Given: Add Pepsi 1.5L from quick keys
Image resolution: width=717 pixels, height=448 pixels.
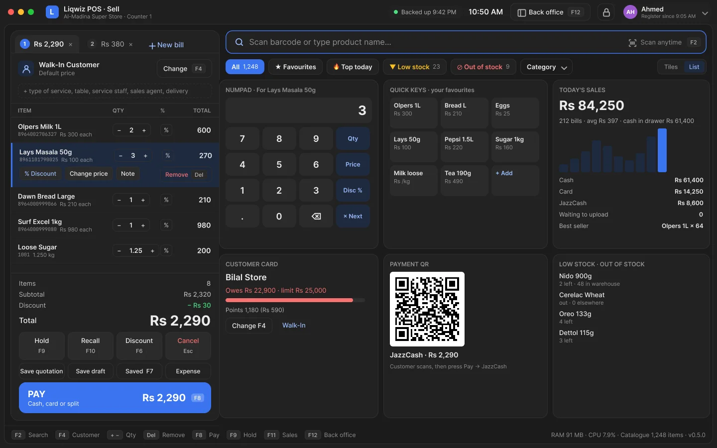Looking at the screenshot, I should [464, 147].
